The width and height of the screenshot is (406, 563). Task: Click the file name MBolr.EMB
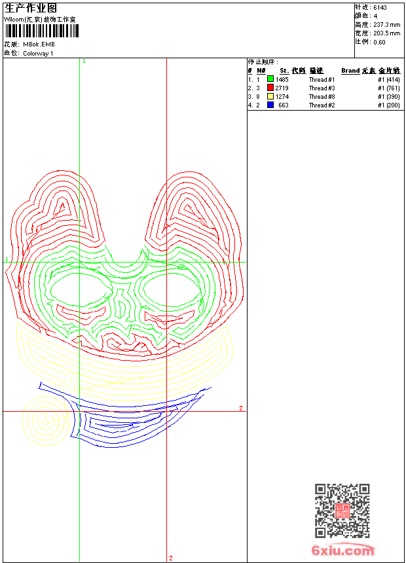click(39, 45)
